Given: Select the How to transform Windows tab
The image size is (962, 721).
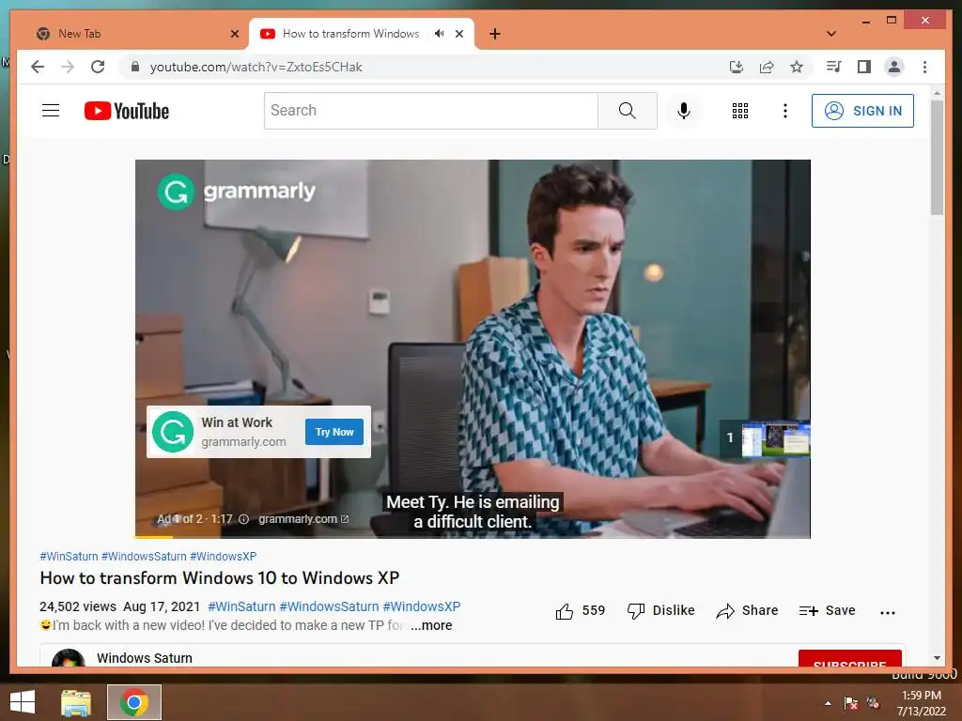Looking at the screenshot, I should click(x=351, y=34).
